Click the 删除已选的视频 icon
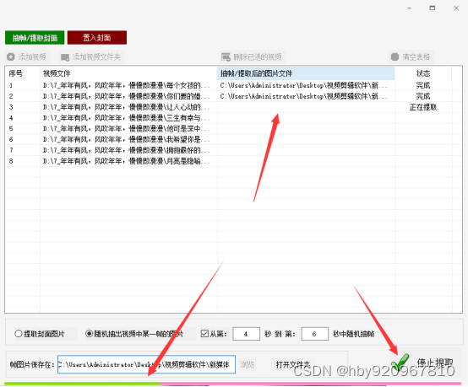The height and width of the screenshot is (387, 468). (x=226, y=56)
